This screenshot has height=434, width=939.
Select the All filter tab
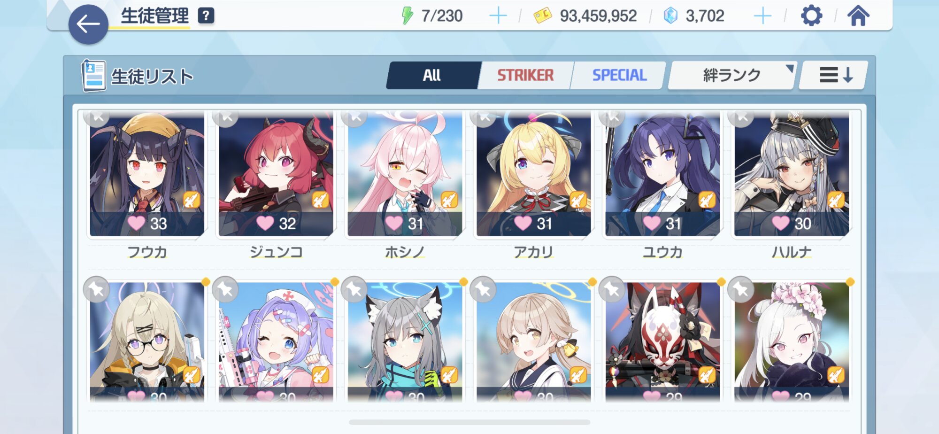432,75
